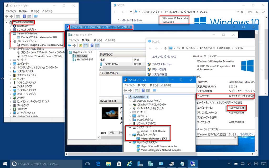
Task: Launch Internet Explorer from the taskbar
Action: tap(129, 164)
